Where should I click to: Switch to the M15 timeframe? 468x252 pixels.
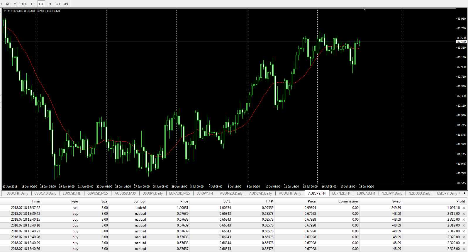(16, 4)
